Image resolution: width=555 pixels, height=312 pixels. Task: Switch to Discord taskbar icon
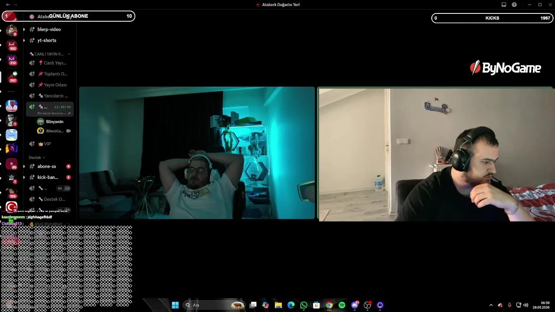(355, 305)
